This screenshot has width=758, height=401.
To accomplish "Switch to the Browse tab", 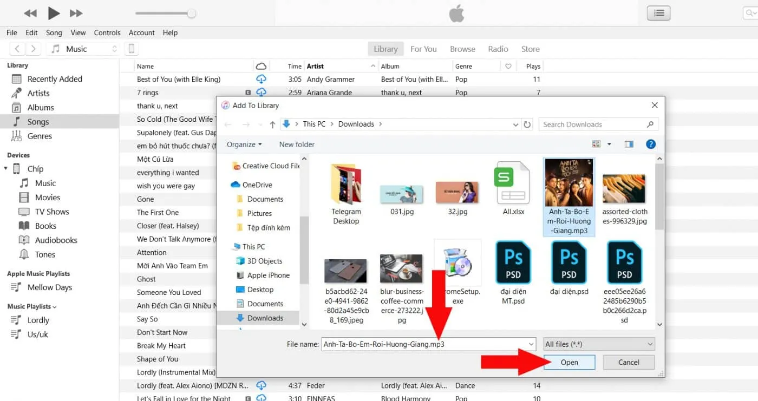I will pos(462,49).
